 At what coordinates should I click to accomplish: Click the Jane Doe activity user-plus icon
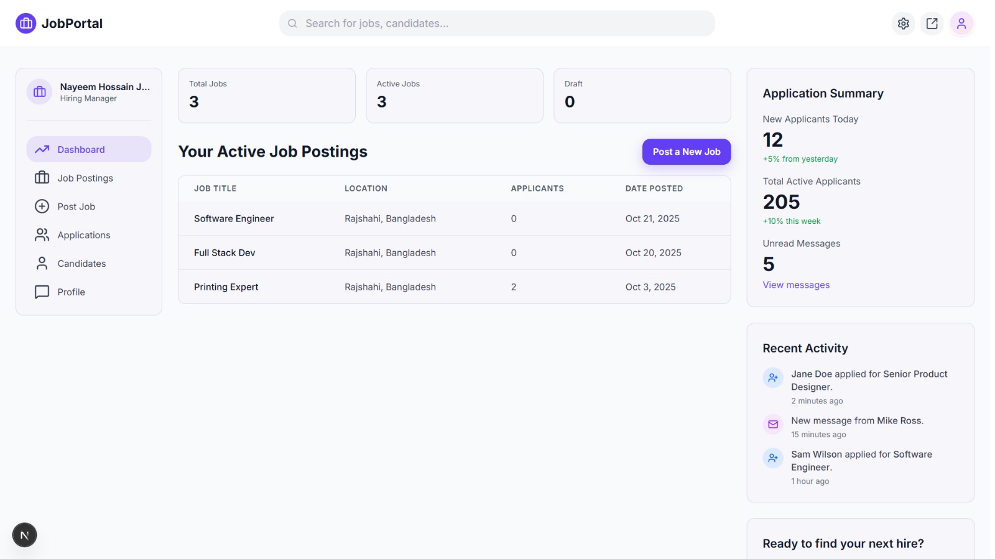coord(773,377)
